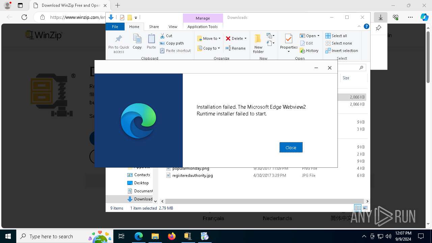
Task: Open the Application Tools tab
Action: click(x=202, y=27)
